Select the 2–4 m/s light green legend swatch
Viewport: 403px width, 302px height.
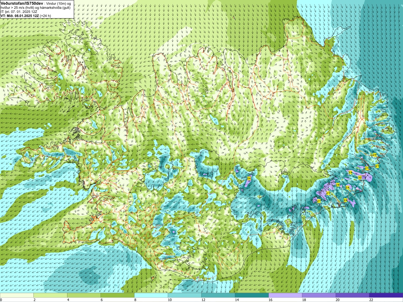click(x=50, y=295)
